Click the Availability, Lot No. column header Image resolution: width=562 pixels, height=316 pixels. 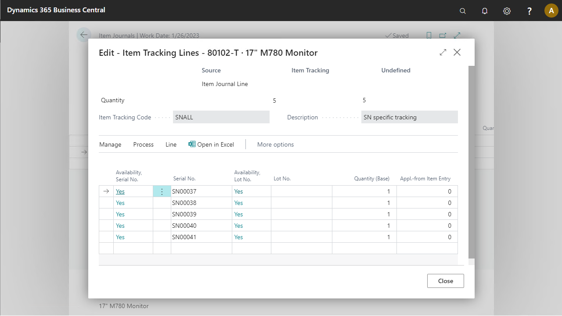coord(247,176)
